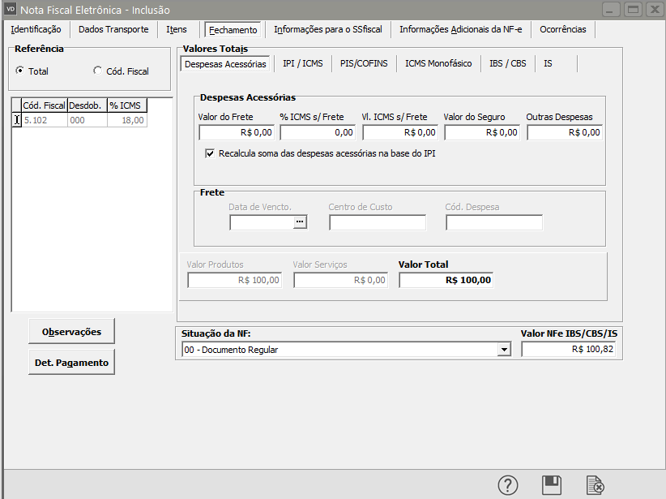Click the help question mark icon

[x=508, y=485]
